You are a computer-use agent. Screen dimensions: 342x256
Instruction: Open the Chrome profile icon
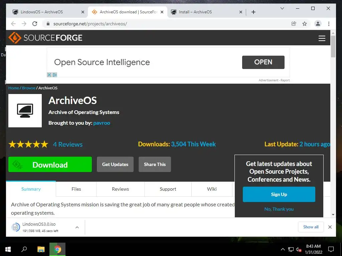coord(318,24)
